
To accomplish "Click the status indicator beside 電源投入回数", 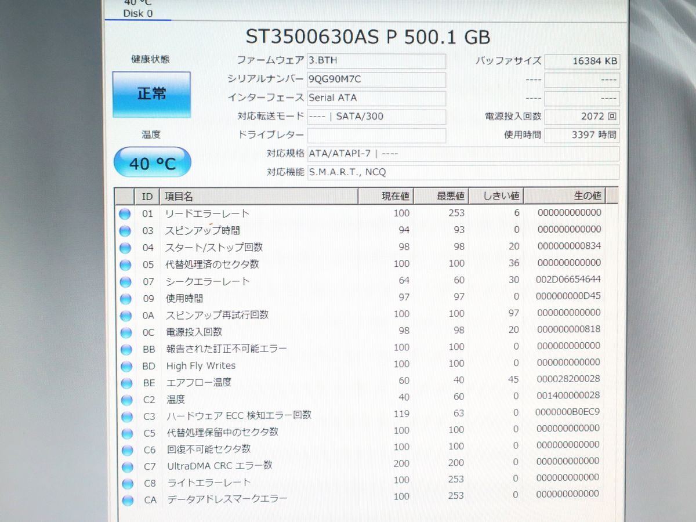I will pos(125,332).
